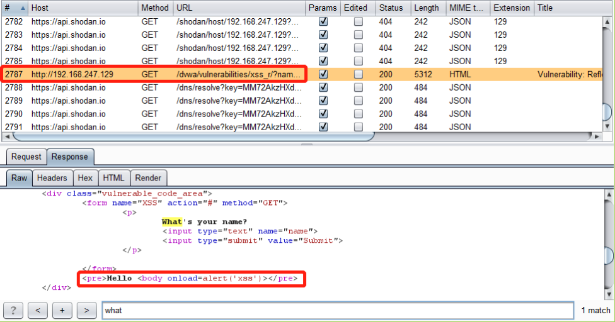Toggle Edited checkbox for request 2787
This screenshot has height=322, width=615.
358,74
